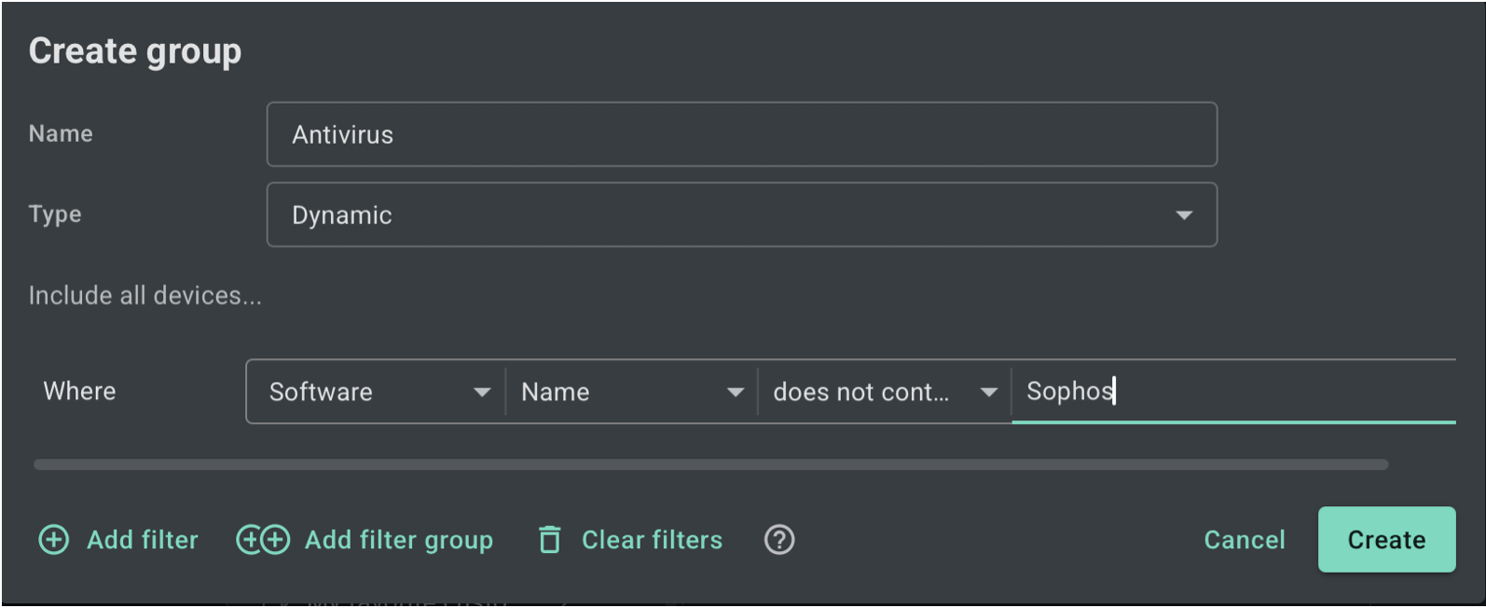
Task: Click the filter value field containing Sophos
Action: click(x=1234, y=392)
